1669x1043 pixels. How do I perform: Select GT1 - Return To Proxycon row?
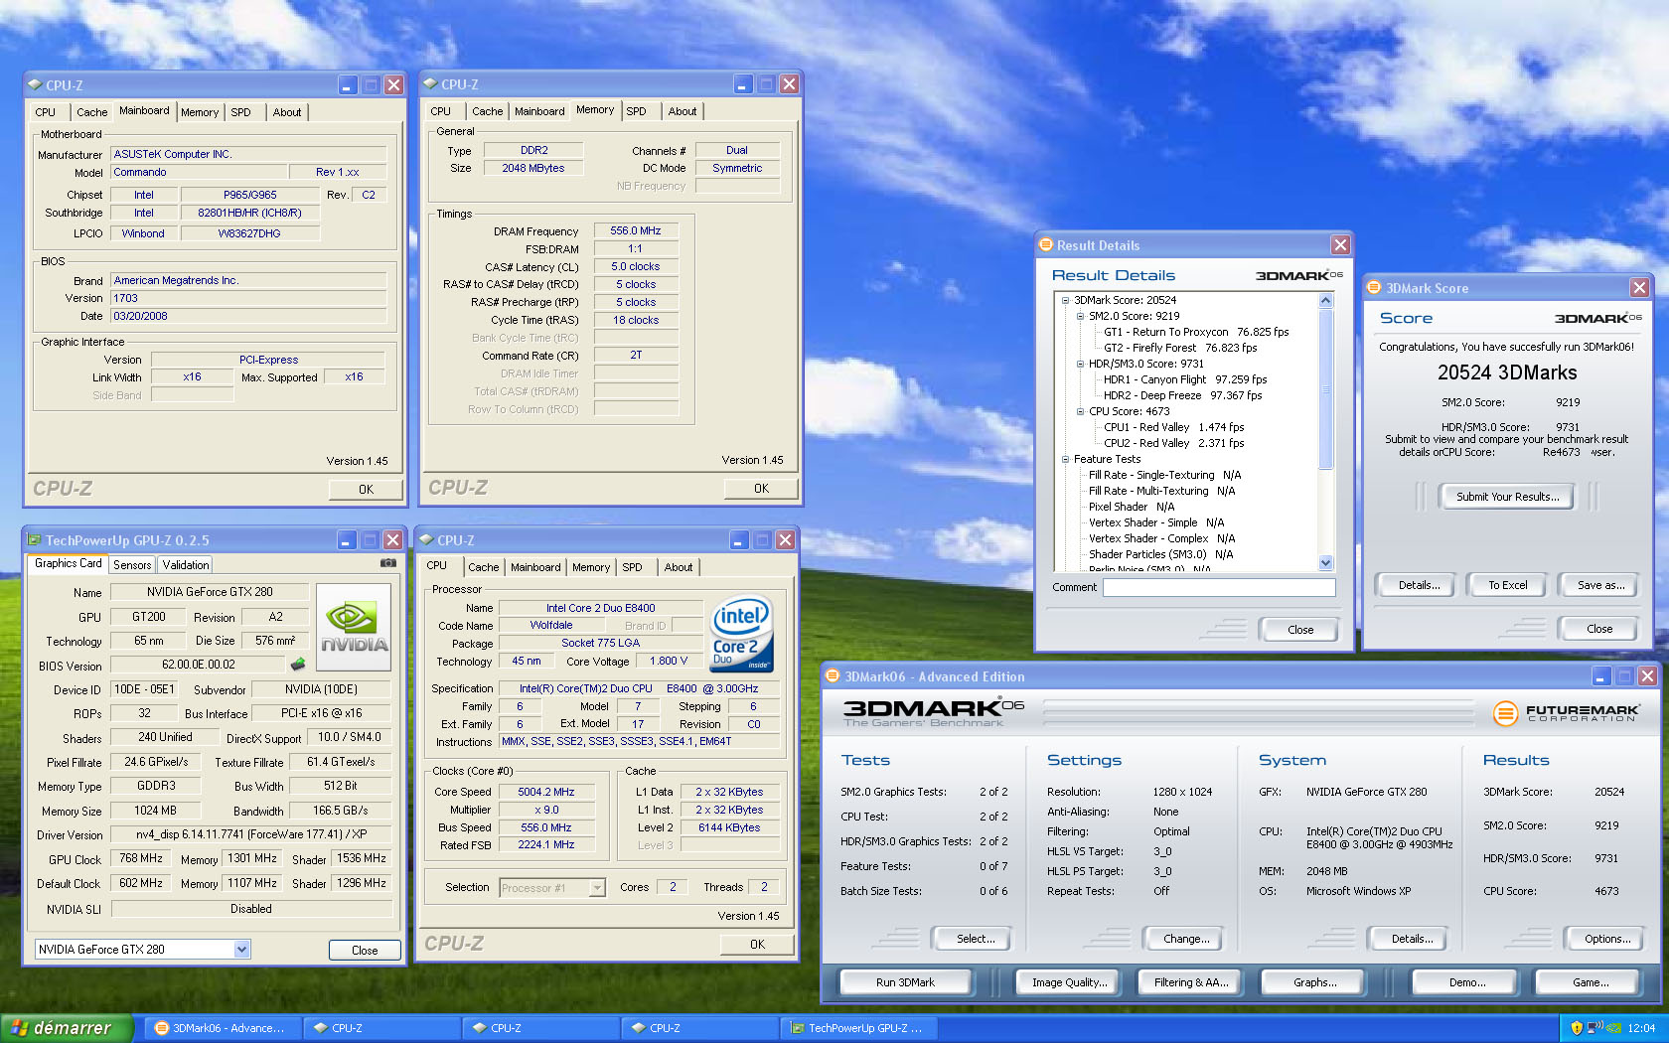[x=1196, y=332]
